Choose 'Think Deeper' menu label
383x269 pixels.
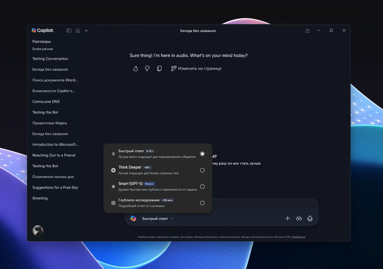point(130,167)
